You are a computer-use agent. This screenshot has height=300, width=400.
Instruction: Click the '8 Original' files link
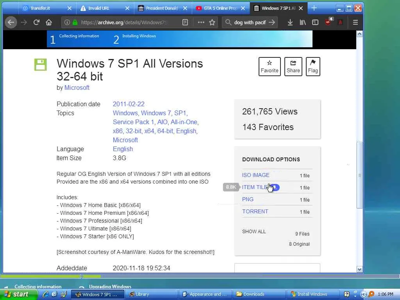(x=299, y=244)
